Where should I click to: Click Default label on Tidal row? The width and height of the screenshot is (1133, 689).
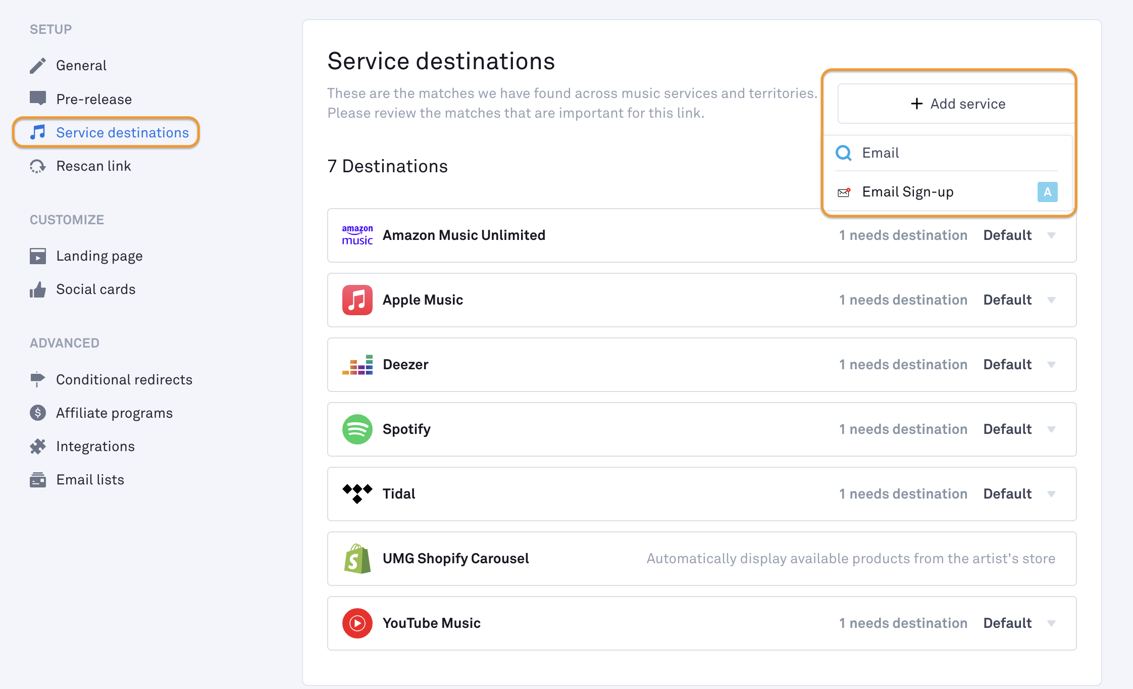point(1007,494)
